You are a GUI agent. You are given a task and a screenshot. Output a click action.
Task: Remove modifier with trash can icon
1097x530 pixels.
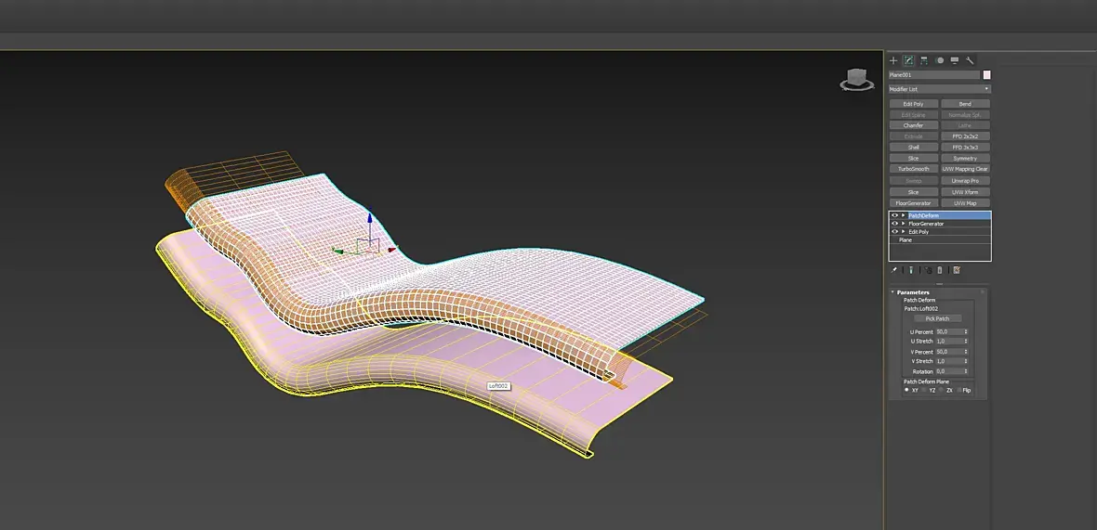[940, 270]
